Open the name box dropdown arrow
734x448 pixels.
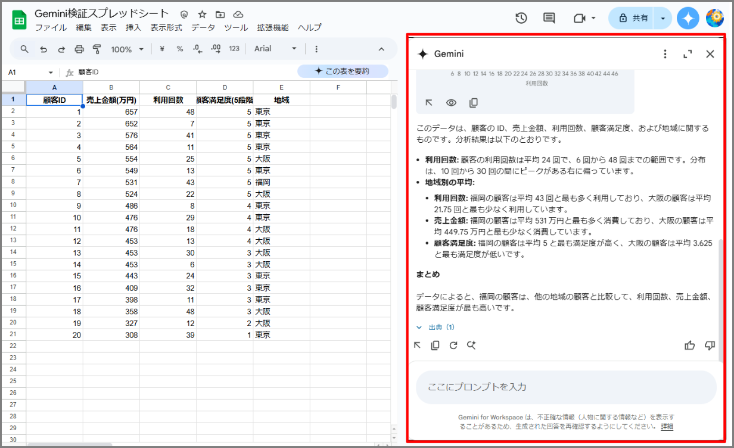click(51, 72)
